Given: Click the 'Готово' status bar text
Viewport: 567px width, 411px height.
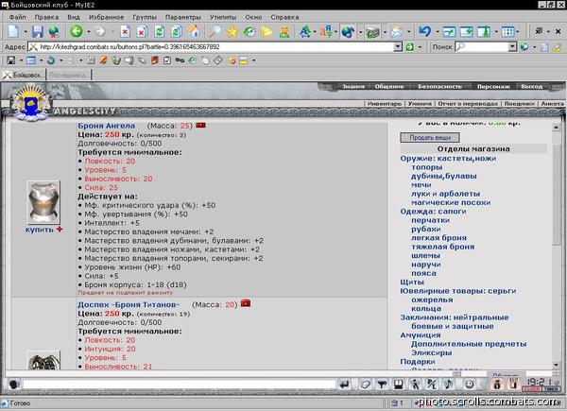Looking at the screenshot, I should [x=20, y=403].
